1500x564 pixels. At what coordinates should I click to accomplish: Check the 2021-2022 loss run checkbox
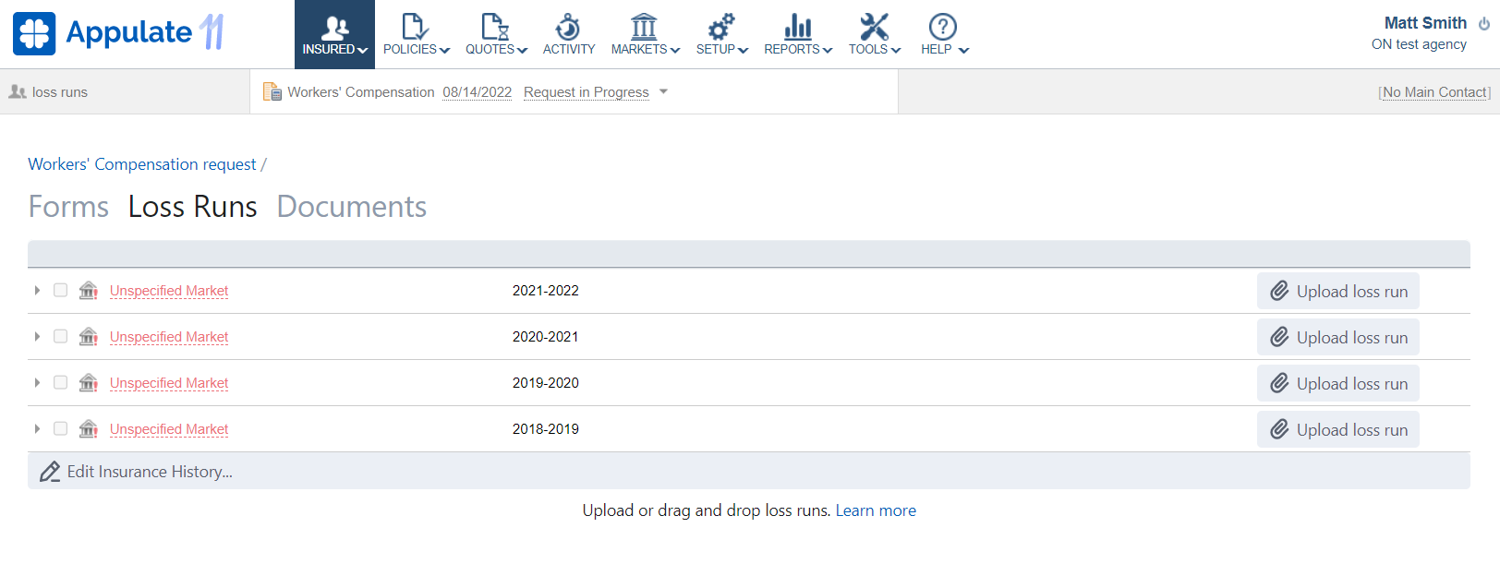pos(61,290)
